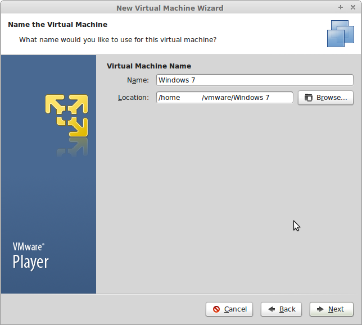Image resolution: width=362 pixels, height=325 pixels.
Task: Click the "Name the Virtual Machine" heading
Action: [x=58, y=25]
